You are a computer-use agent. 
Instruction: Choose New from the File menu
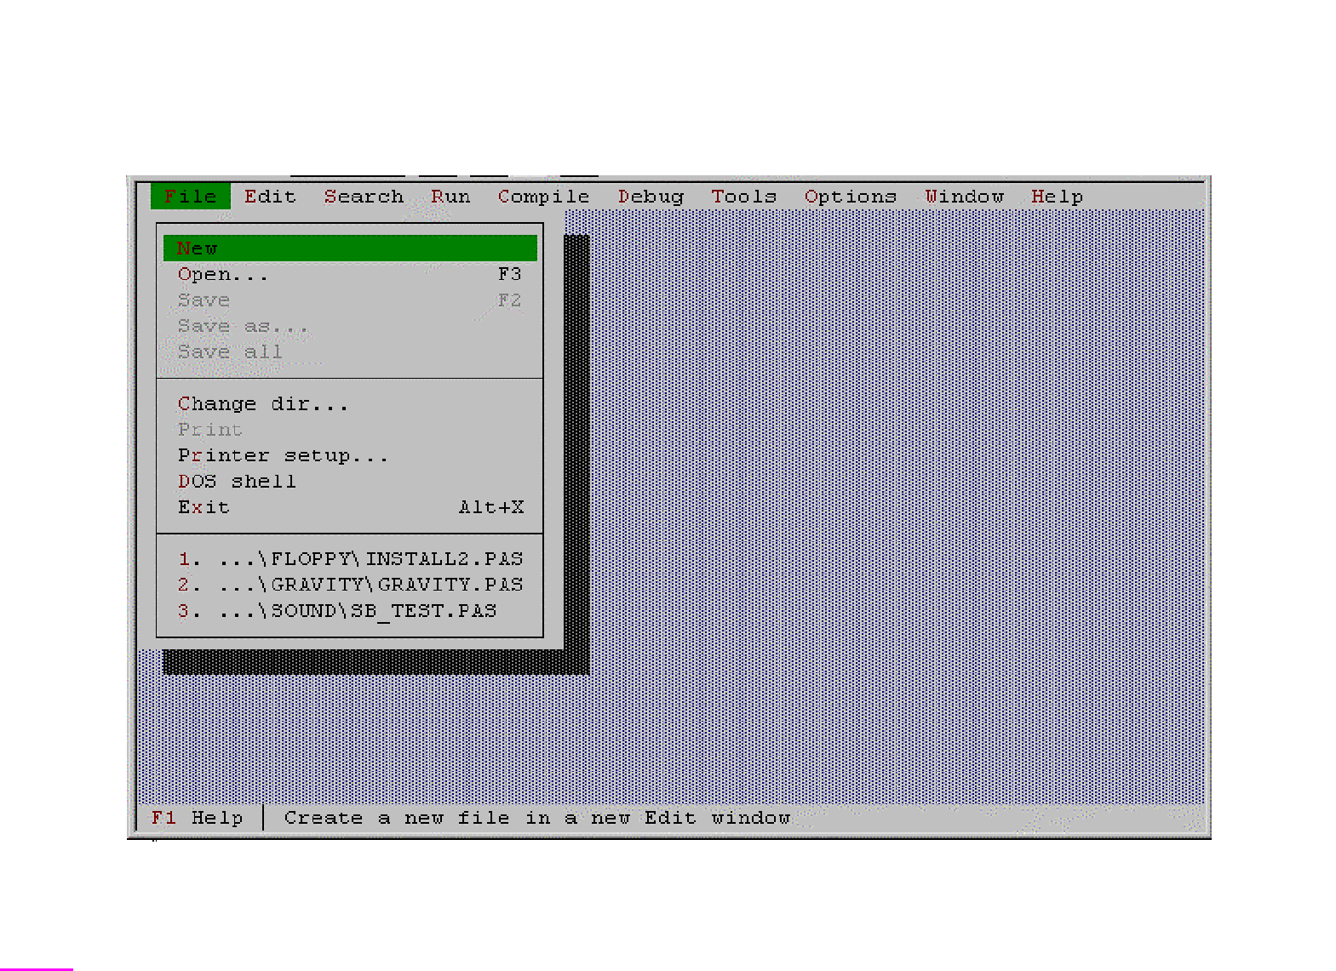[350, 248]
